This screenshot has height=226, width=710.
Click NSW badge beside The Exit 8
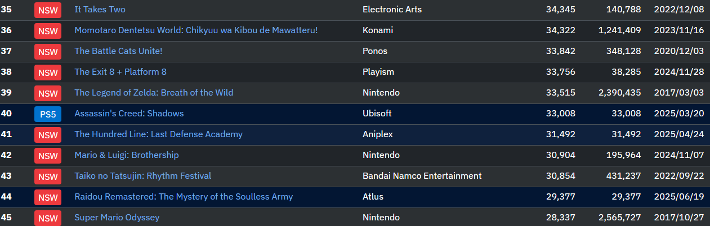pos(48,73)
